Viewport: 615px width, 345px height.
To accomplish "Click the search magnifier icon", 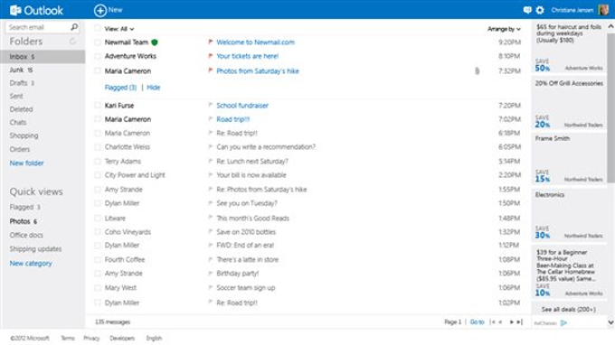I will pos(74,27).
